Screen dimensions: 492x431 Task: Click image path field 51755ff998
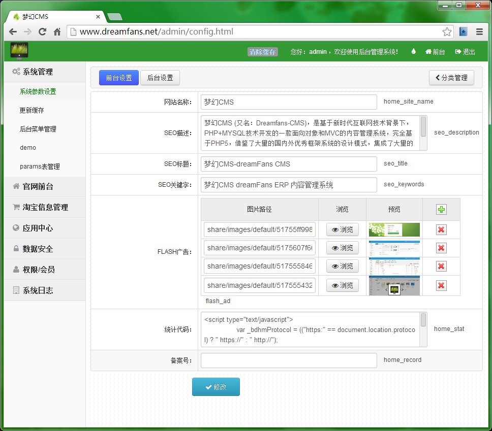(260, 230)
